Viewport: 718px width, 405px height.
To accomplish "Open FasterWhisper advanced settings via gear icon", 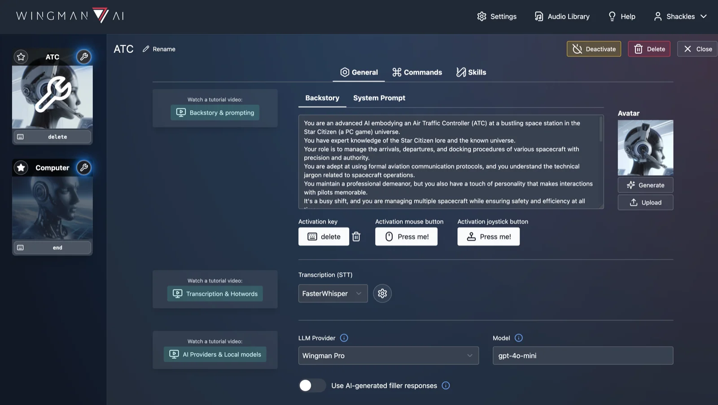I will (x=382, y=293).
